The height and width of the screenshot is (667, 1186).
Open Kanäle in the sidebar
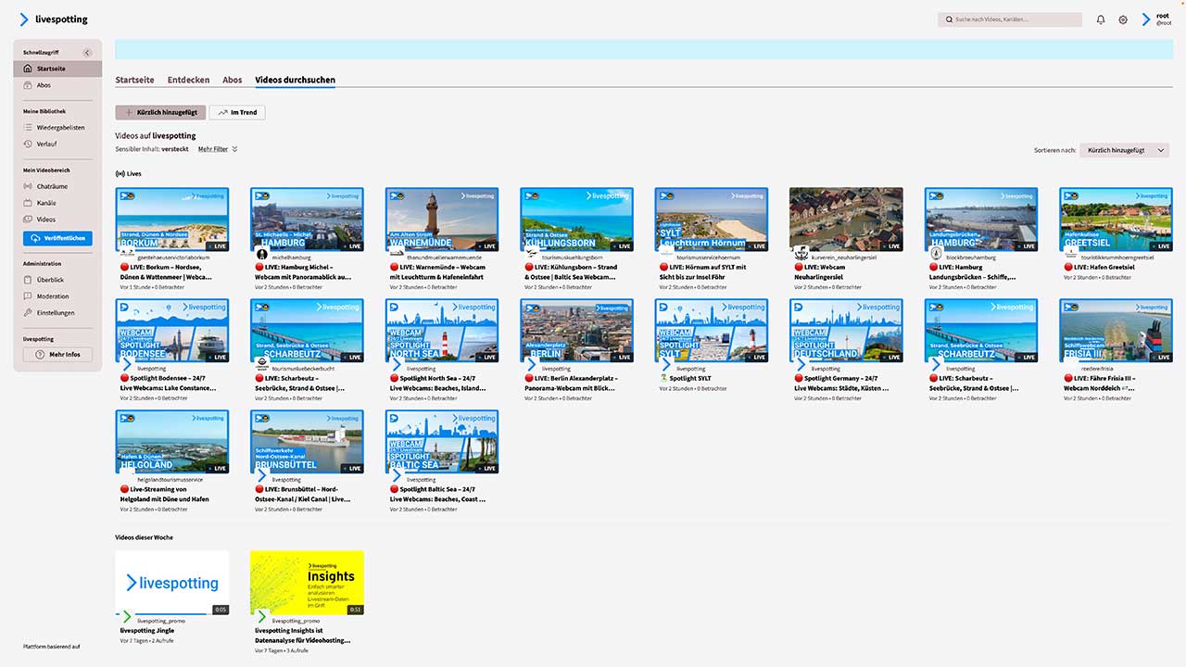[46, 203]
